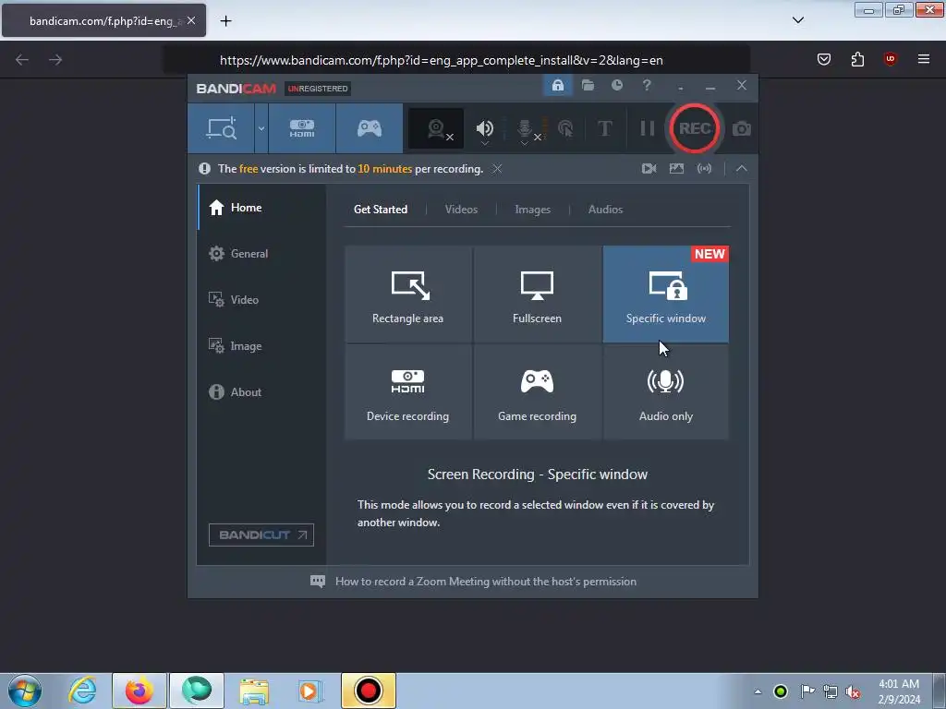The image size is (946, 709).
Task: Choose Audio only recording tile
Action: 665,391
